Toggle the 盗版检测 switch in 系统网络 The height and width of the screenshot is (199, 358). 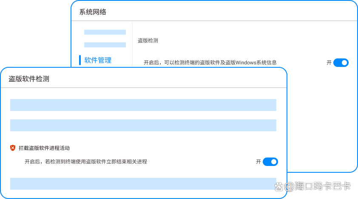pyautogui.click(x=341, y=63)
